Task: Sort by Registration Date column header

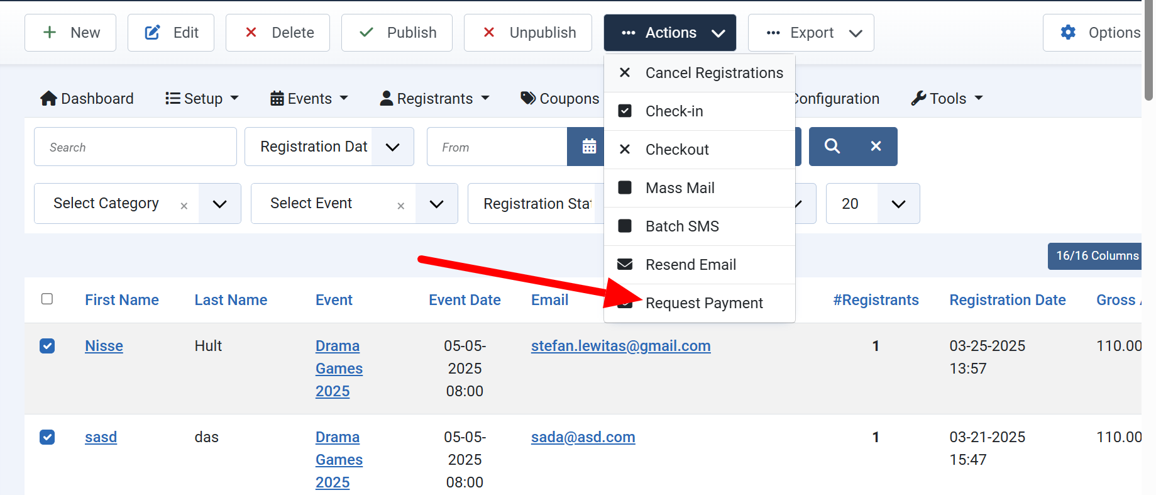Action: coord(1008,300)
